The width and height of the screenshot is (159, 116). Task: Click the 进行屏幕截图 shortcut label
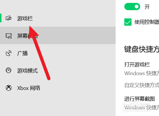point(139,99)
